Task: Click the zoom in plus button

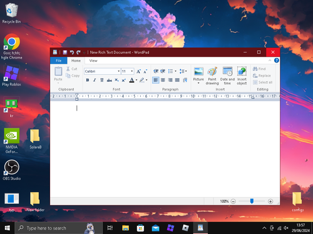Action: 270,201
